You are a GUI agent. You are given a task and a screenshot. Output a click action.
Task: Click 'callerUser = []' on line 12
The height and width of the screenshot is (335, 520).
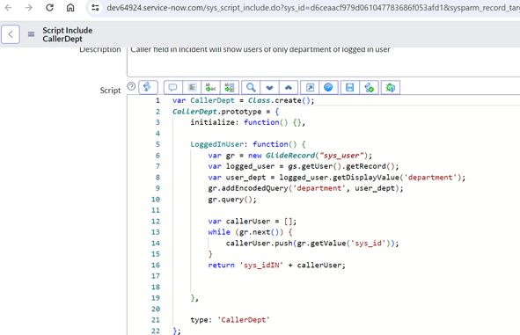[261, 221]
